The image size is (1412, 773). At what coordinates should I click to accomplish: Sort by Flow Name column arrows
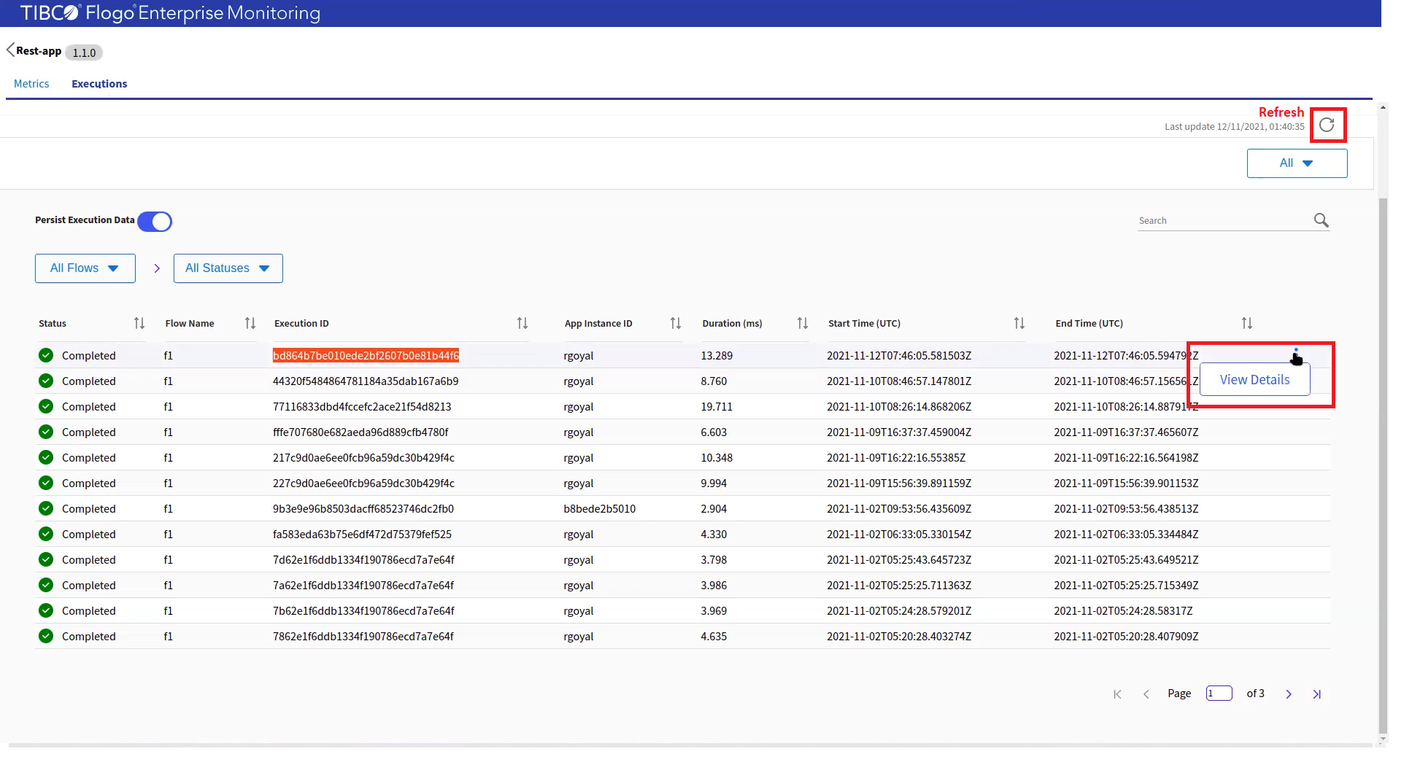[x=250, y=323]
